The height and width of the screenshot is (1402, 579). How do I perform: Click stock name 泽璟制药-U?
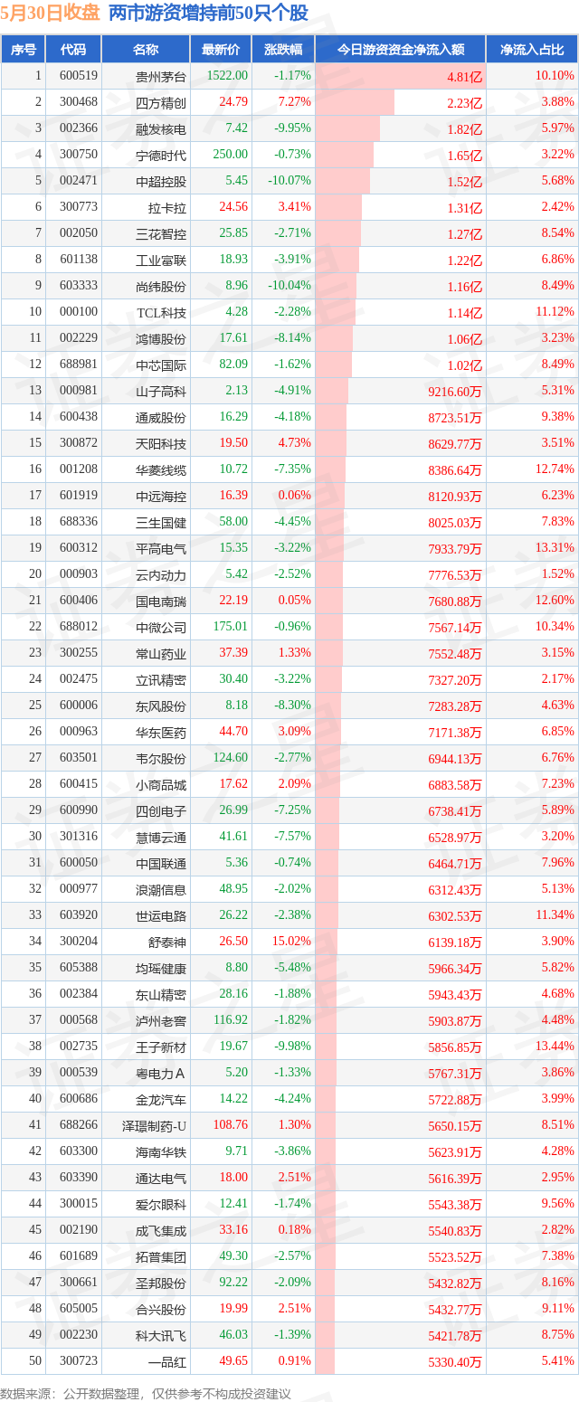click(156, 1126)
